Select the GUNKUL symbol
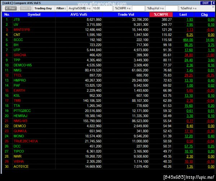The width and height of the screenshot is (216, 181). point(20,131)
